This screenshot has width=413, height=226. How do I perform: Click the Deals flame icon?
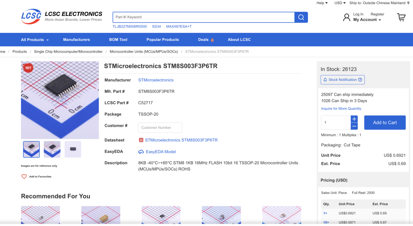coord(212,40)
